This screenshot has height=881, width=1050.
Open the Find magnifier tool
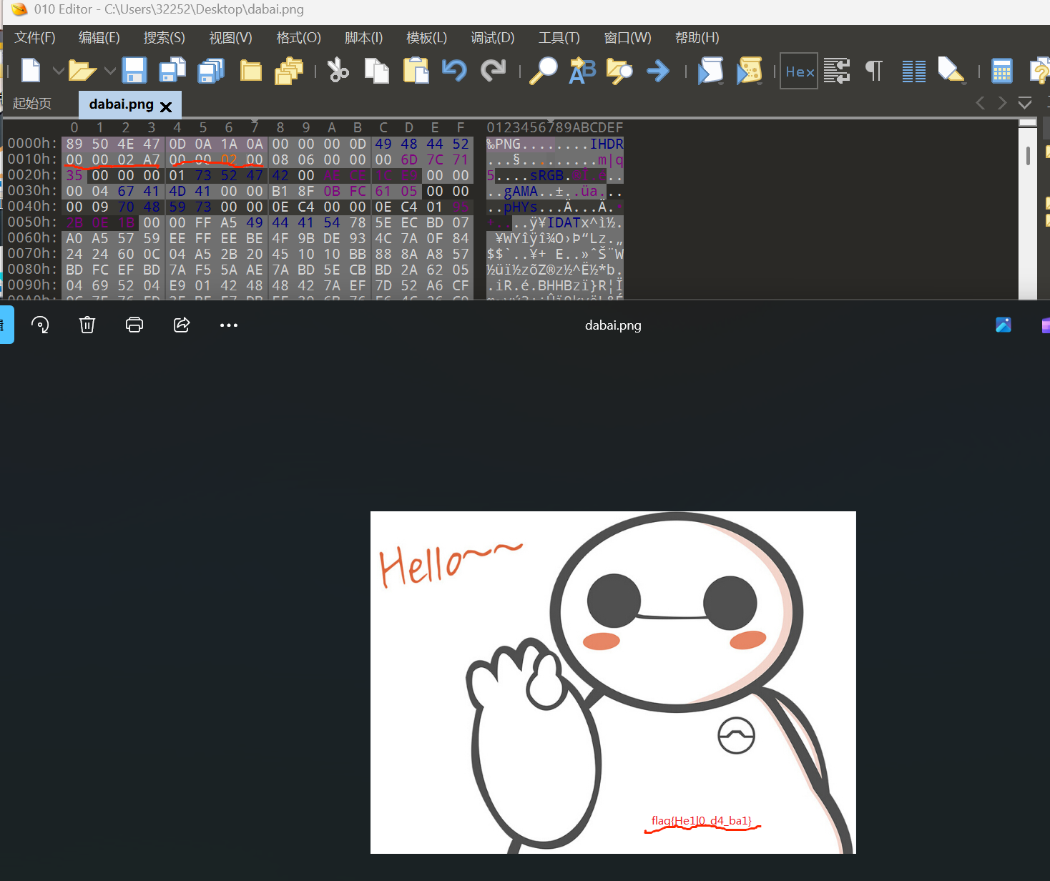[x=543, y=71]
